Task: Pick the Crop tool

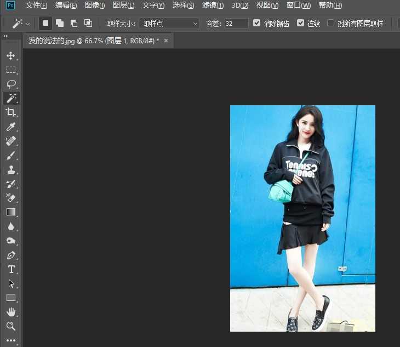Action: 10,112
